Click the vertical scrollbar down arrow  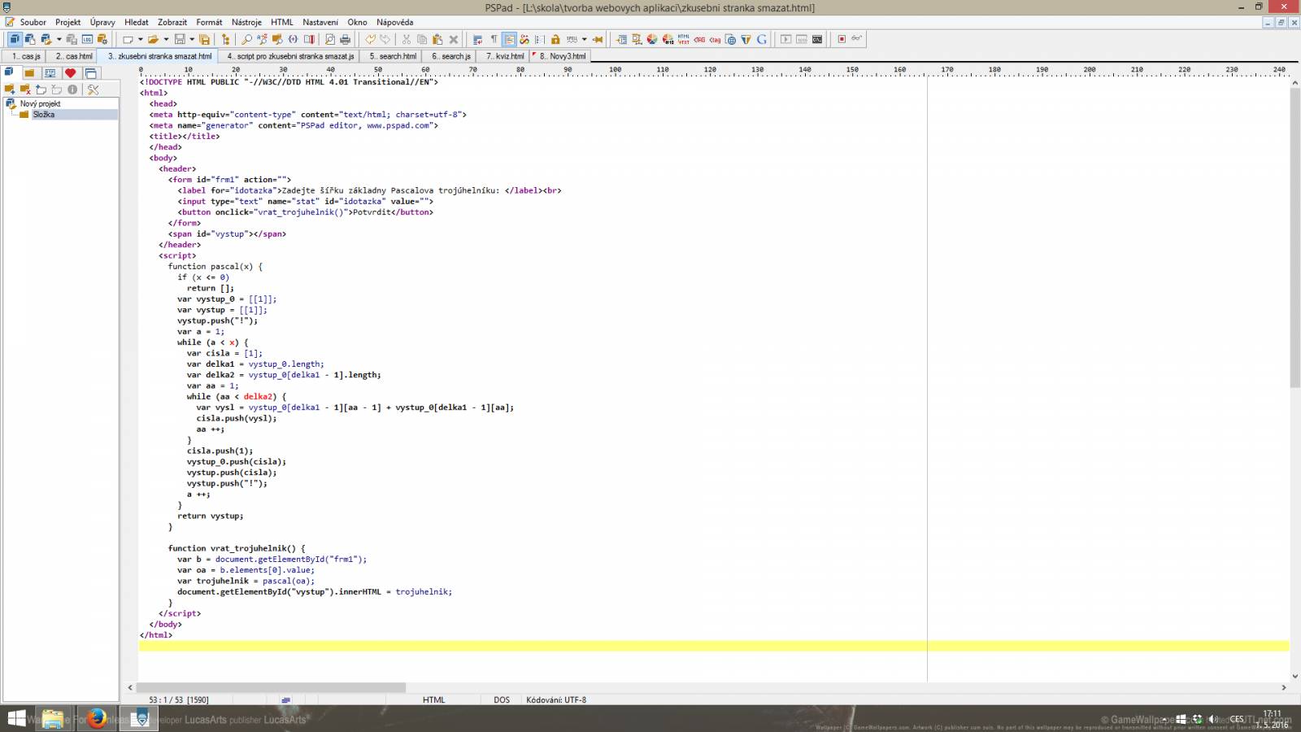pos(1295,675)
